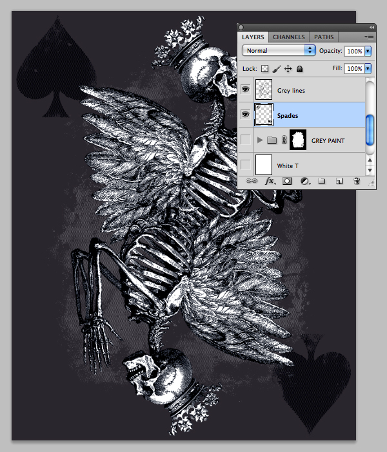Screen dimensions: 387x452
Task: Show the White T layer
Action: click(246, 165)
